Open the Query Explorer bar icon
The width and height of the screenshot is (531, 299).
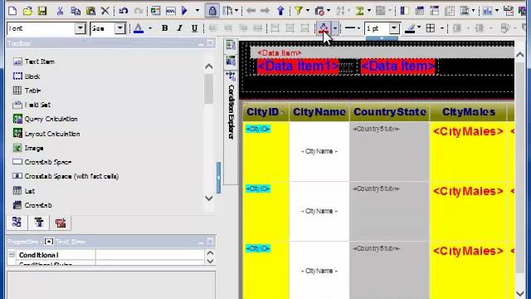pos(231,61)
